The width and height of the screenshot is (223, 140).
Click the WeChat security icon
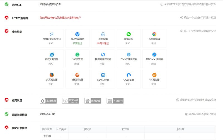[x=129, y=34]
